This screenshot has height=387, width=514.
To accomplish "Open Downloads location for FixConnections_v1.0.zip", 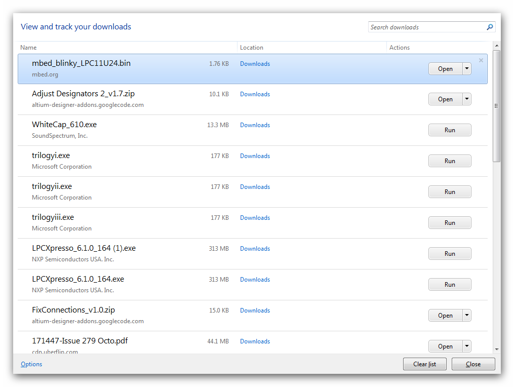I will [x=255, y=310].
